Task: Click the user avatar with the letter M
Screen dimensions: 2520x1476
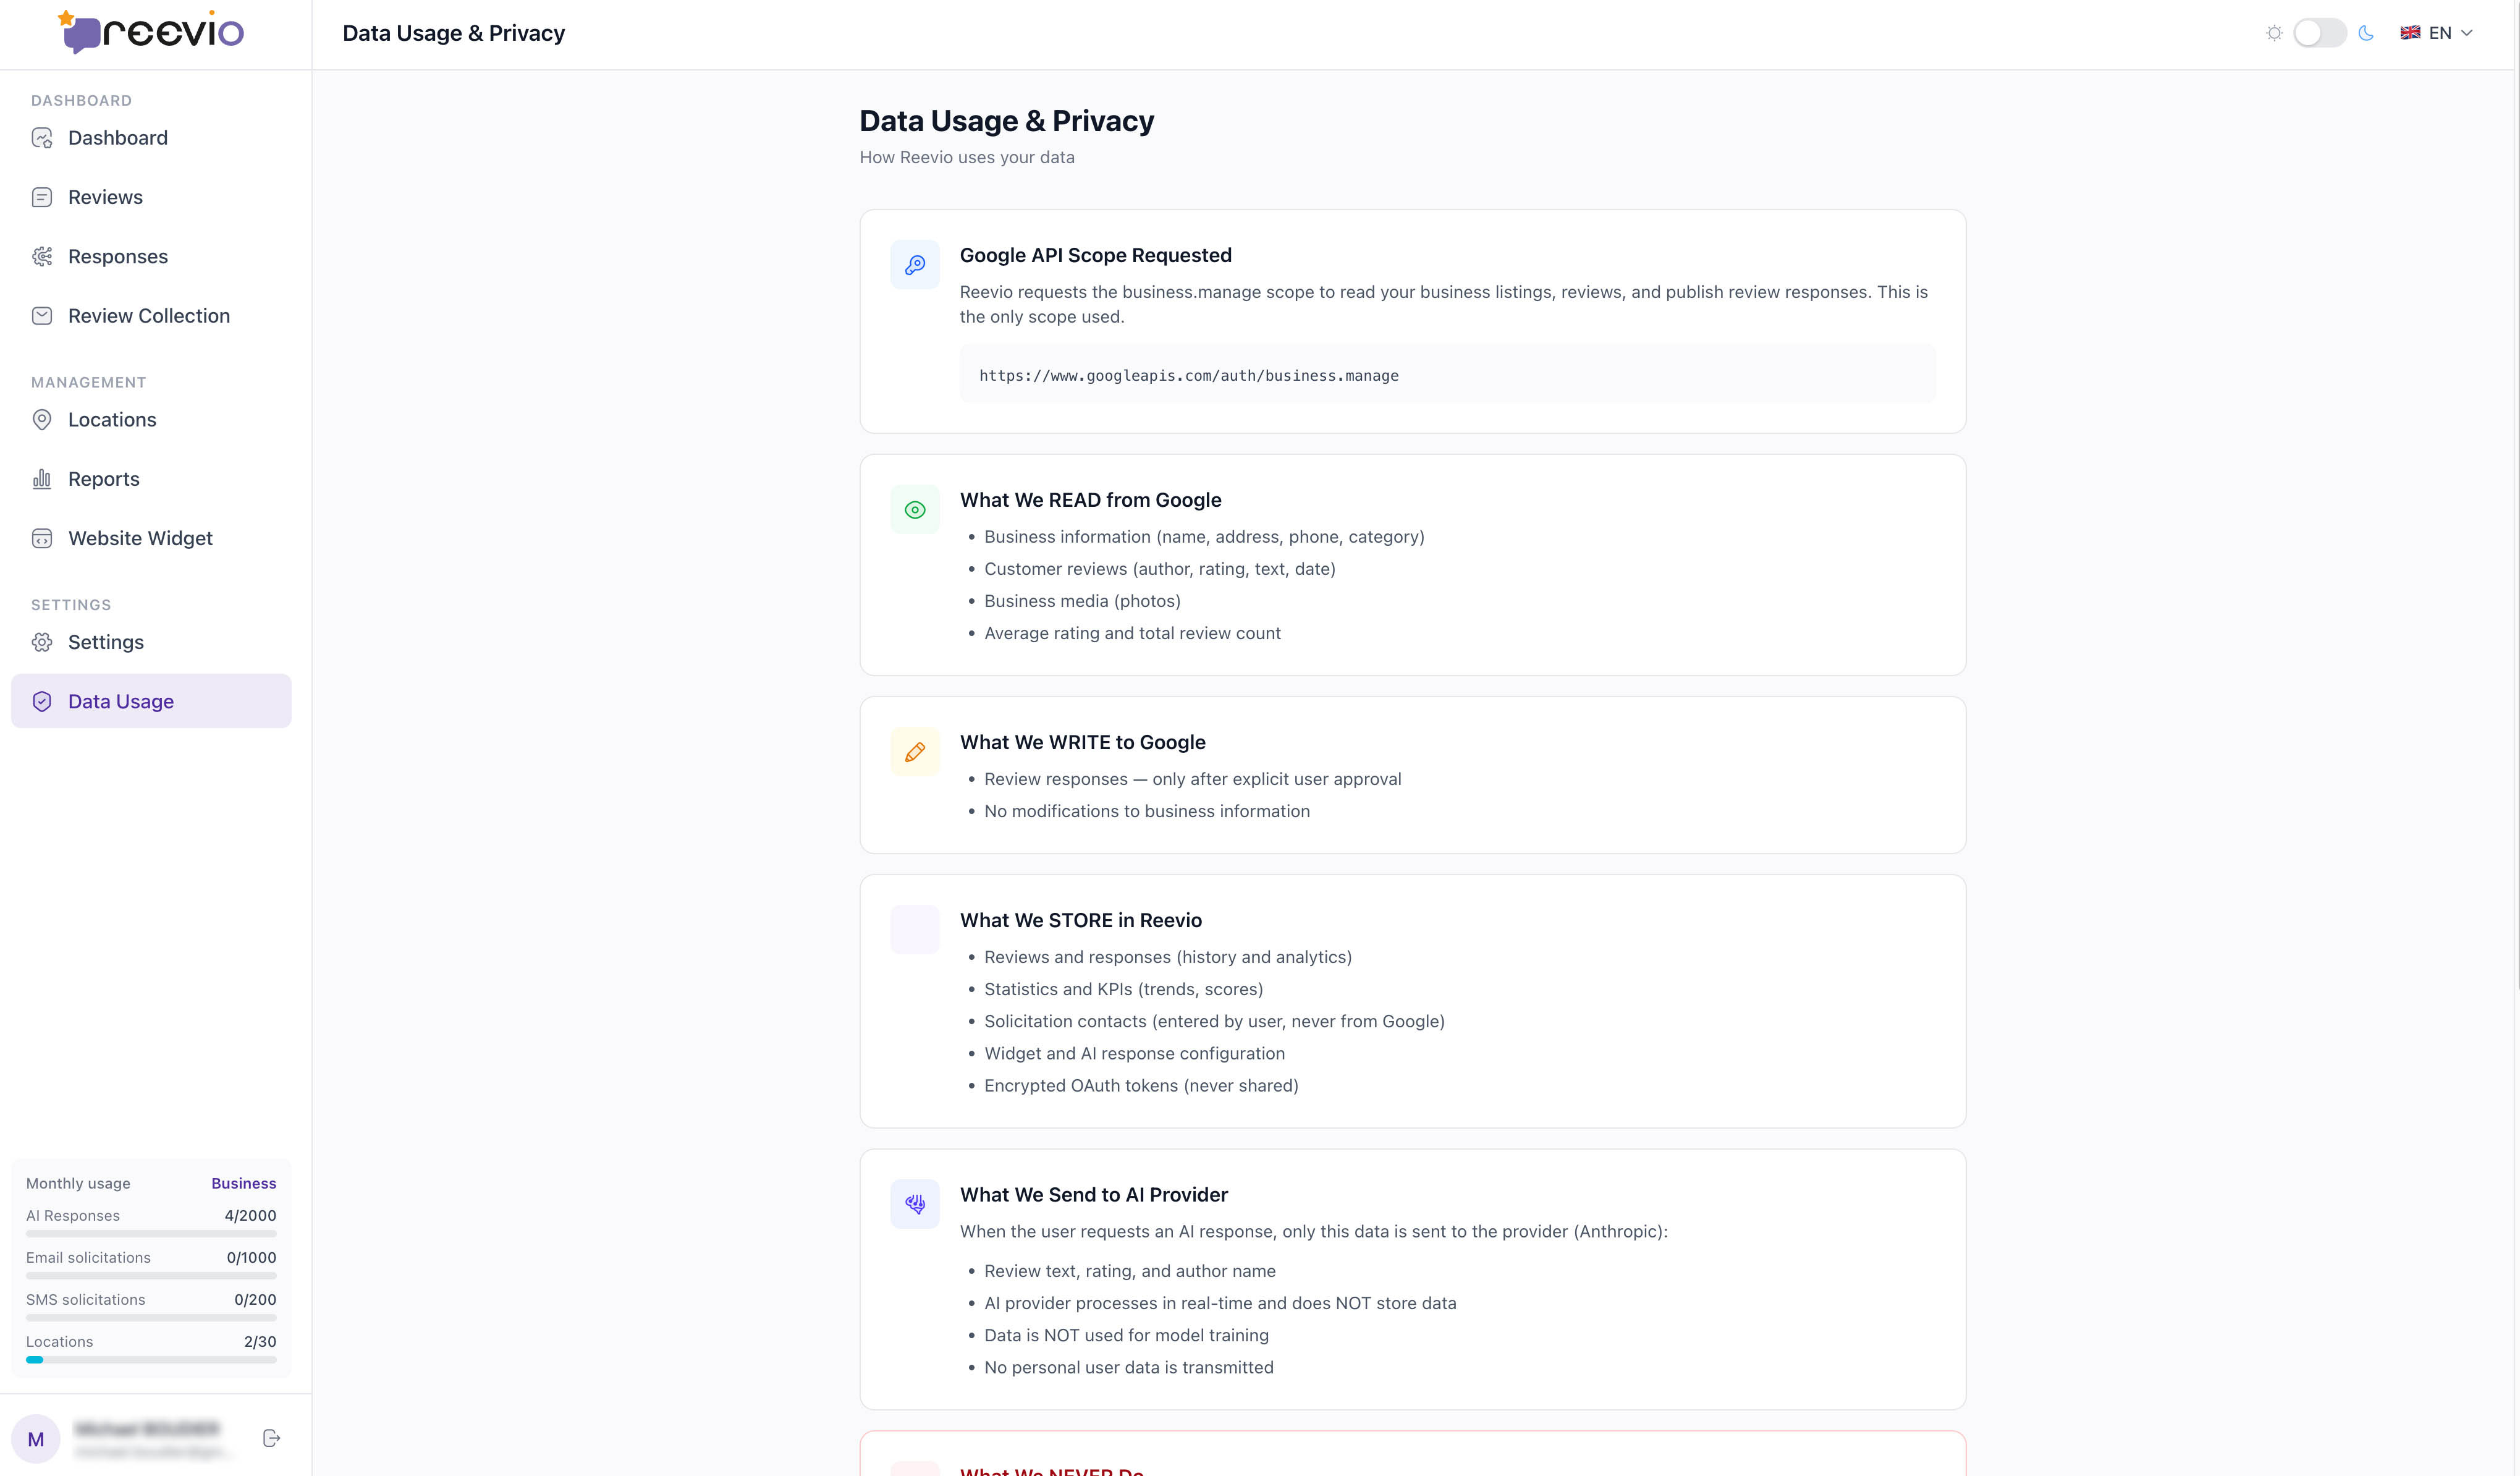Action: 36,1439
